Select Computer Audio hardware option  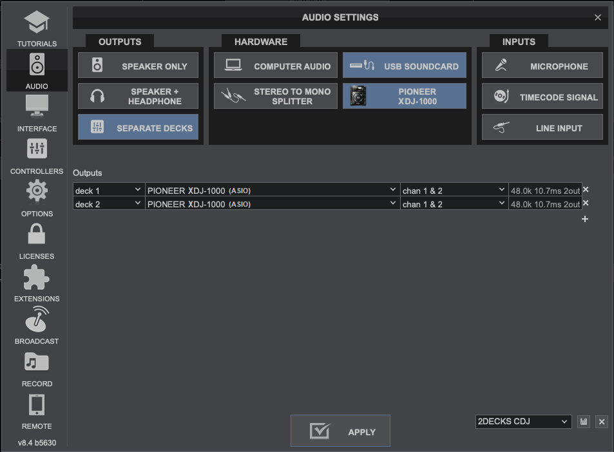click(276, 66)
